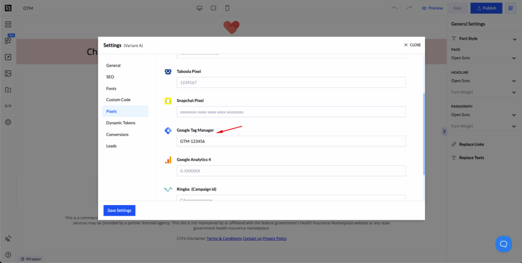Close the Settings dialog
The image size is (522, 263).
point(412,45)
